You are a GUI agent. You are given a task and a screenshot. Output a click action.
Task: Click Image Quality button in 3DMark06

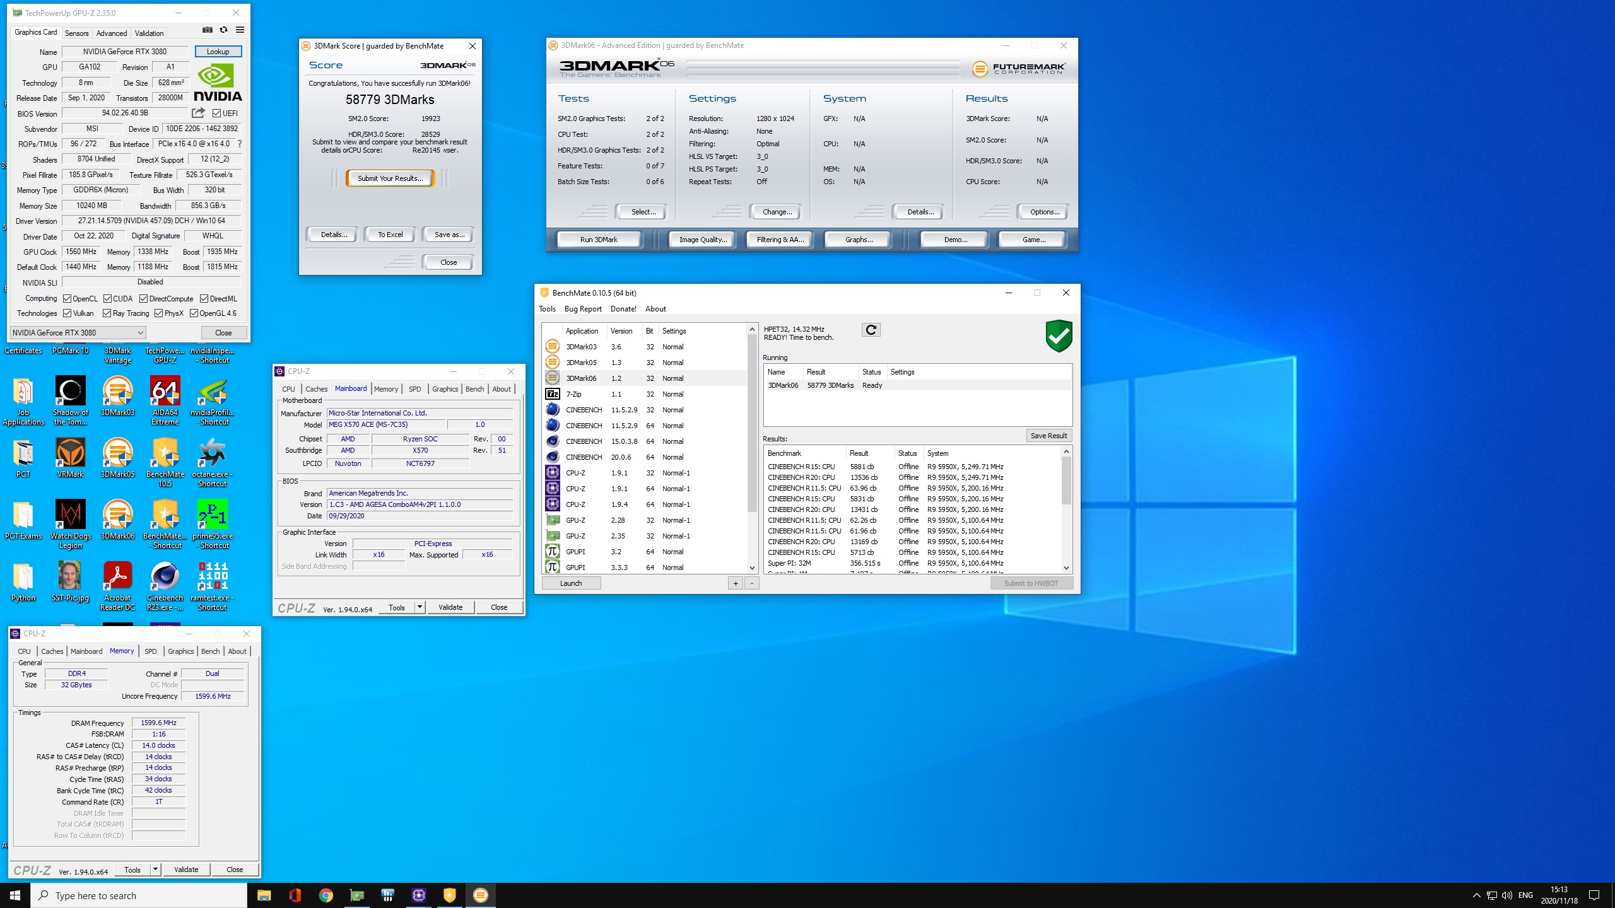click(703, 240)
